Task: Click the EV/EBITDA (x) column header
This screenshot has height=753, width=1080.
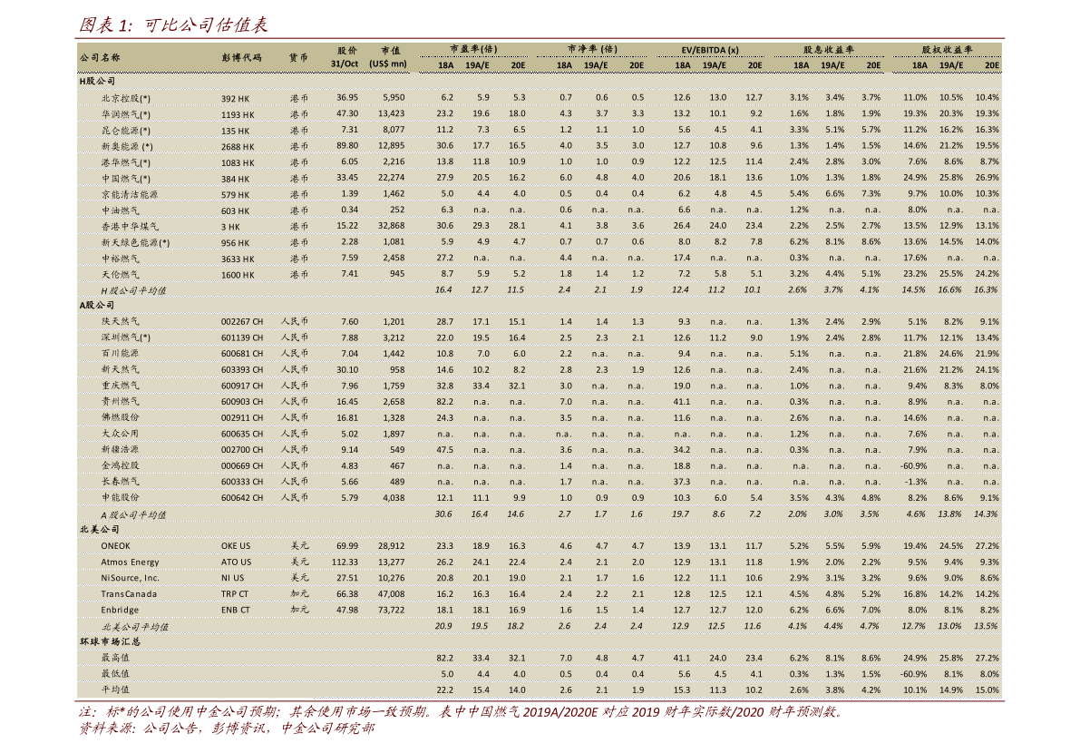Action: (x=710, y=49)
